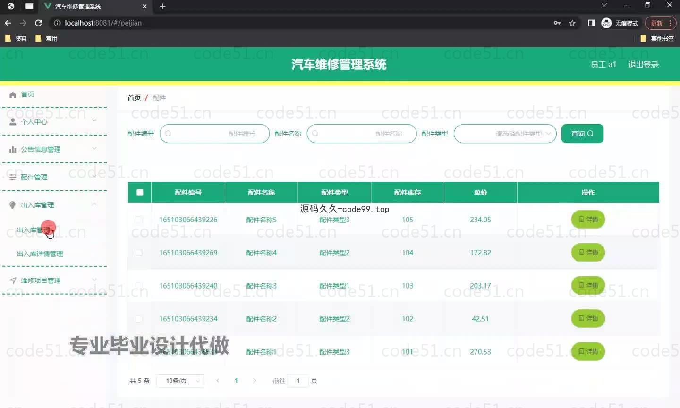
Task: Click the previous page arrow
Action: 218,381
